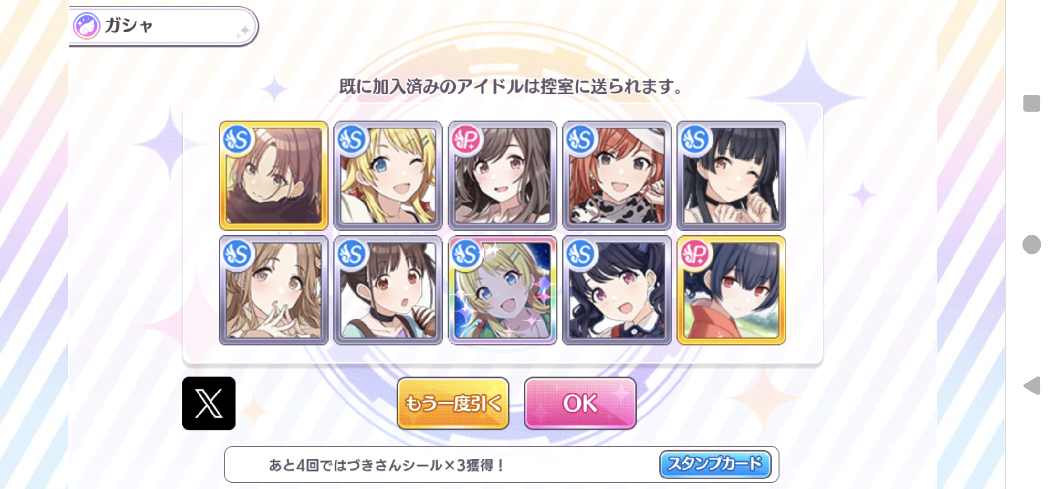The image size is (1059, 489).
Task: Select the light brown-haired idol touching fingers
Action: [273, 290]
